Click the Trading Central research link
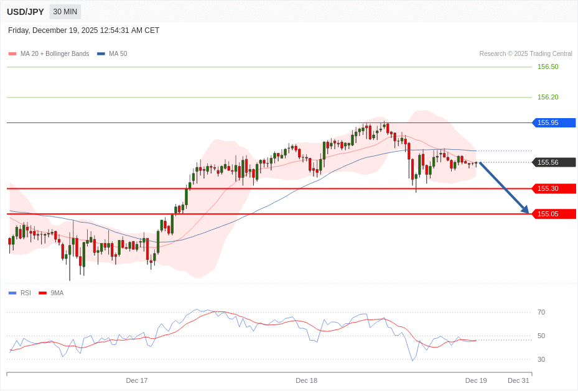 526,53
